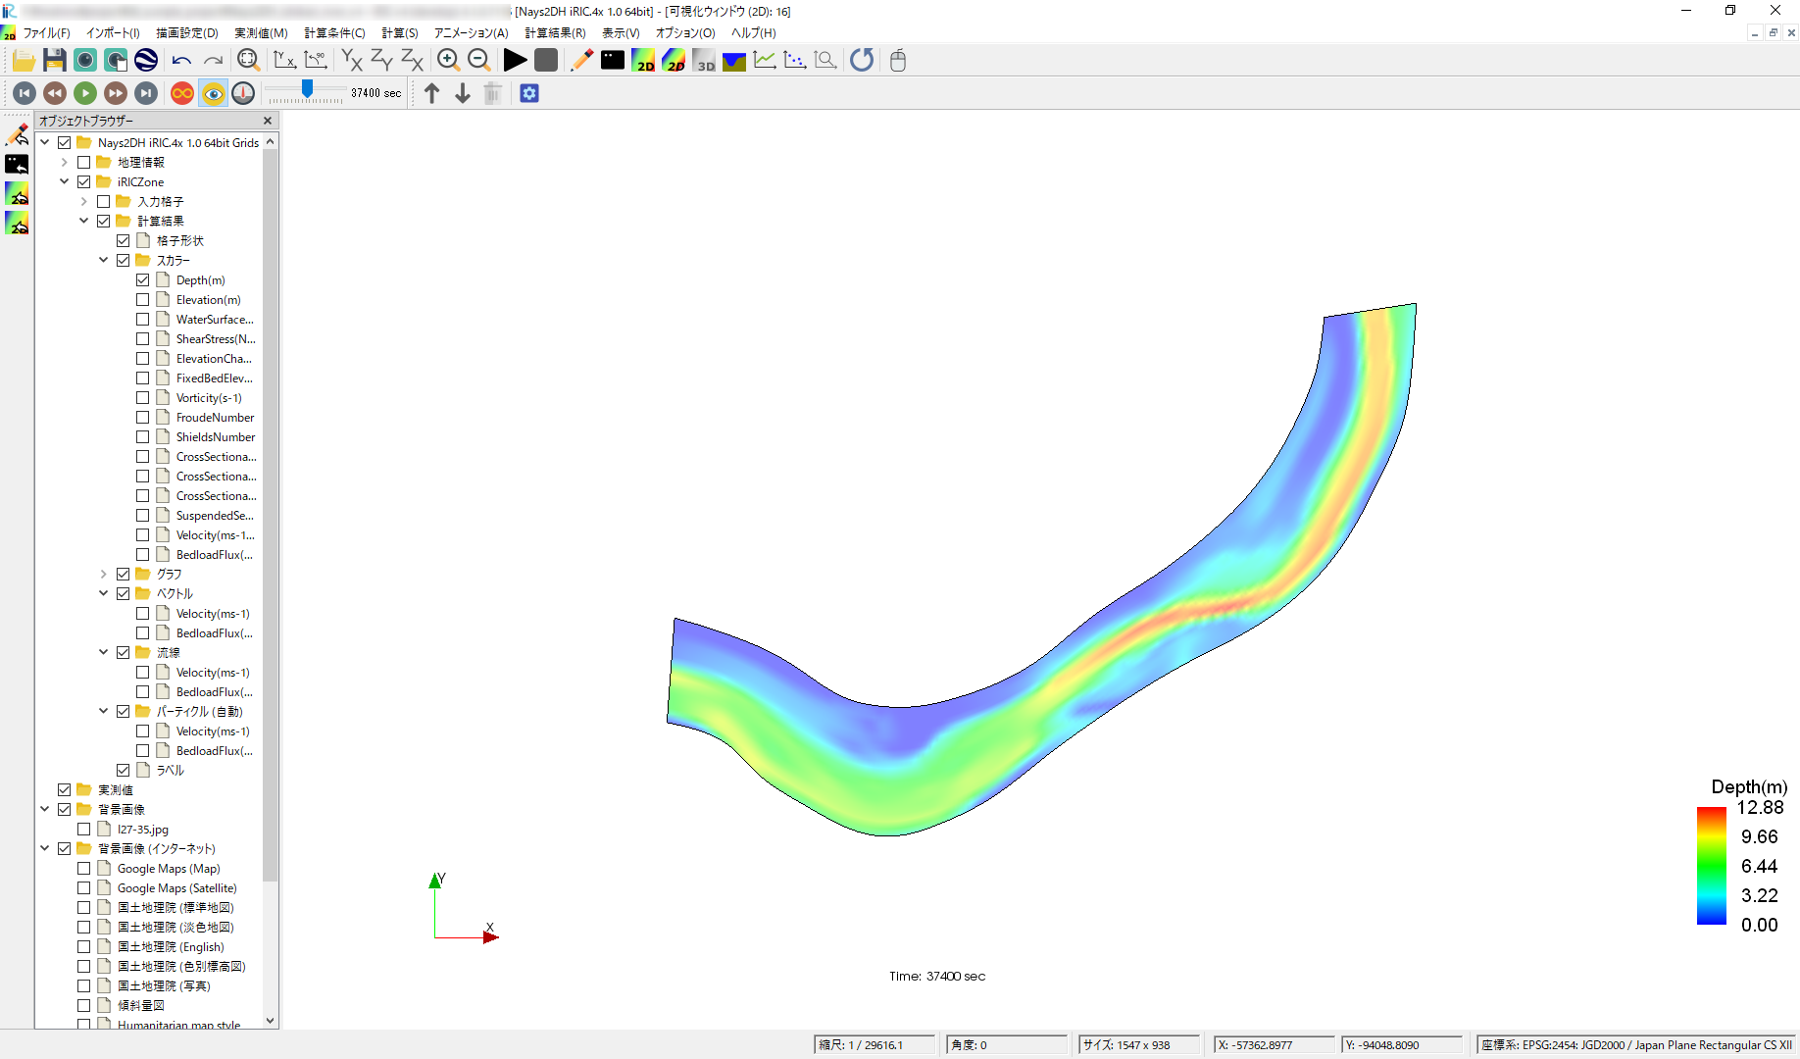Open the ファイル(F) menu
The height and width of the screenshot is (1059, 1800).
pyautogui.click(x=47, y=33)
